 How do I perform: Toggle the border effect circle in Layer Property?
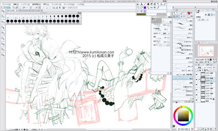(x=206, y=15)
